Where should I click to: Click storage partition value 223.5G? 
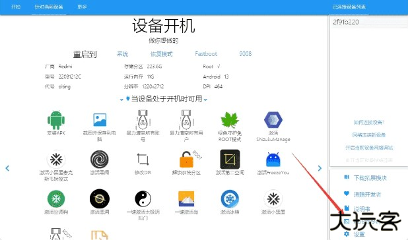(154, 67)
